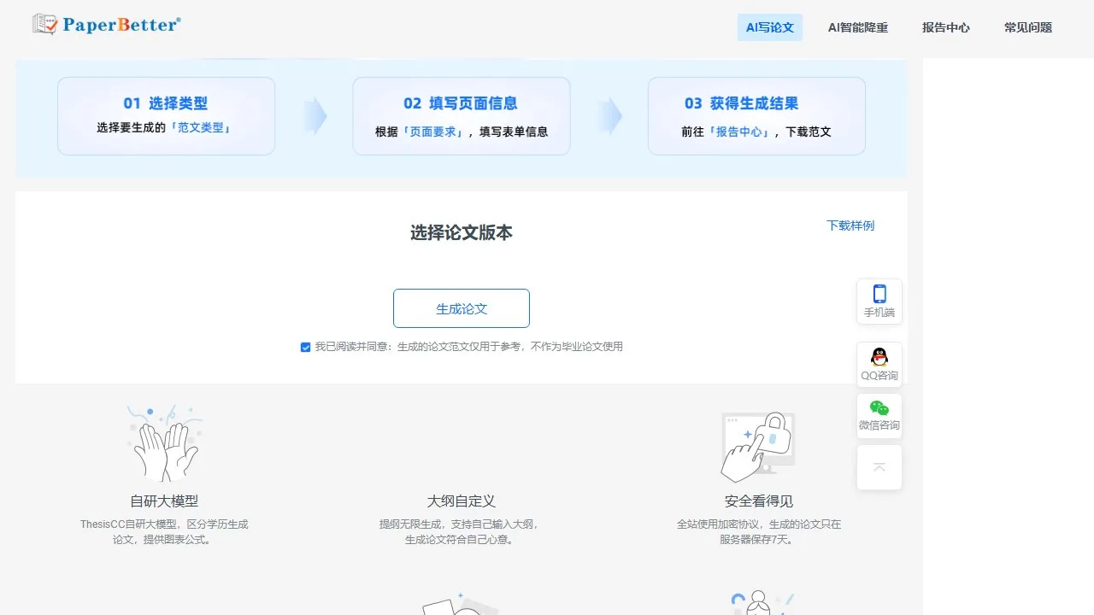Click the 大纲自定义 feature title
Image resolution: width=1094 pixels, height=615 pixels.
(x=462, y=501)
